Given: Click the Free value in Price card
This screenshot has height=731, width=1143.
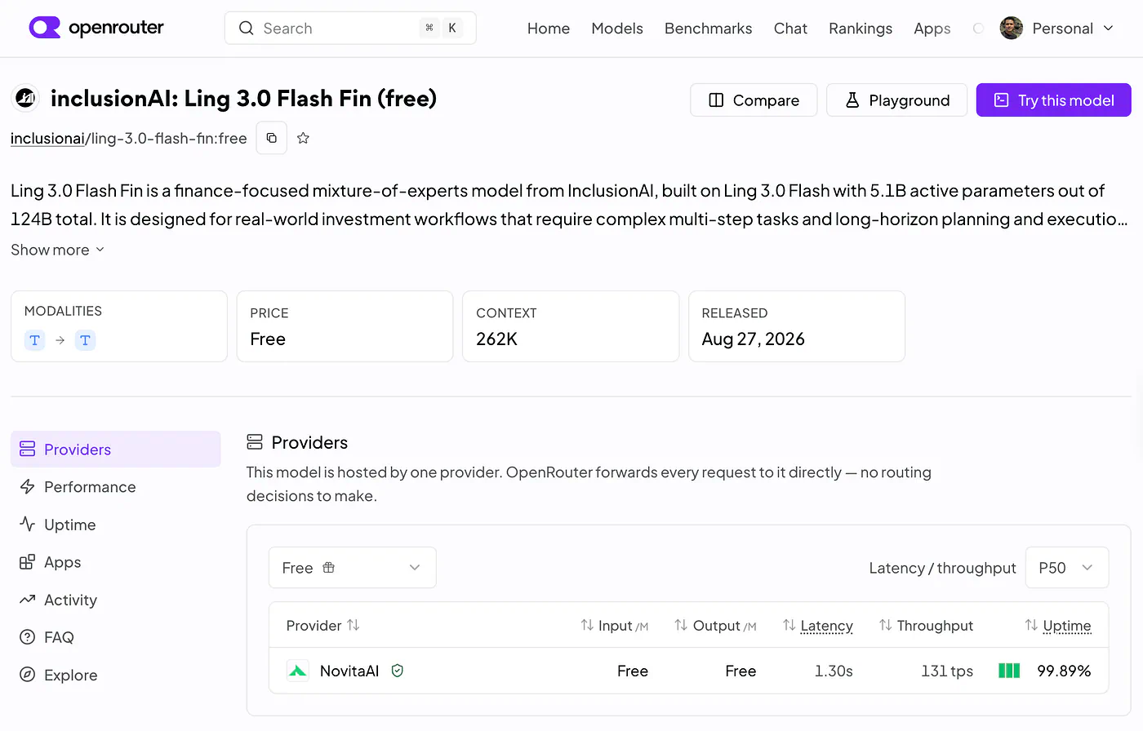Looking at the screenshot, I should coord(268,339).
